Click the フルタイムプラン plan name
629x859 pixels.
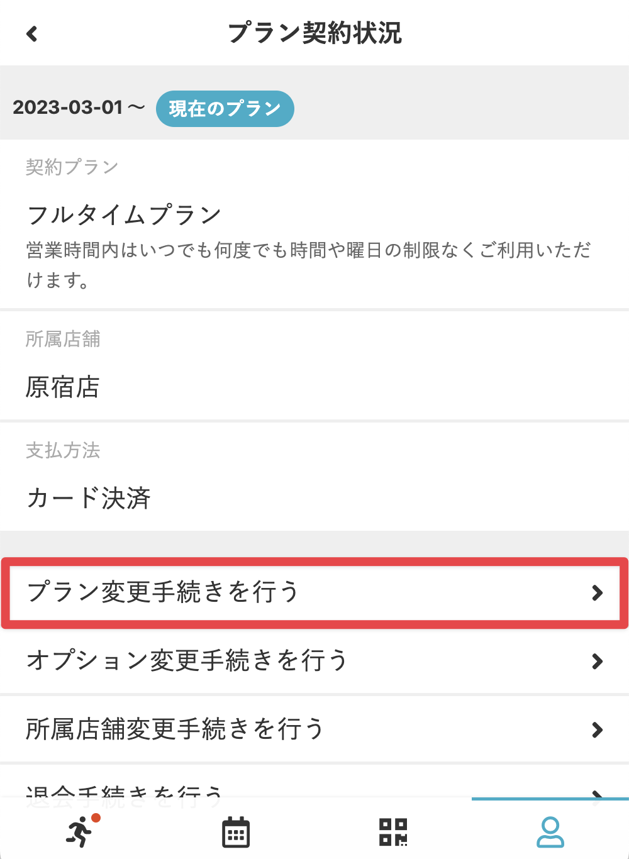click(124, 215)
